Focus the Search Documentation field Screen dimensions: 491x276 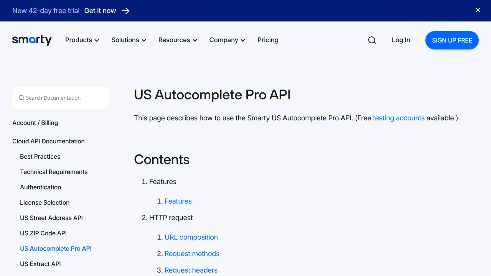point(61,98)
